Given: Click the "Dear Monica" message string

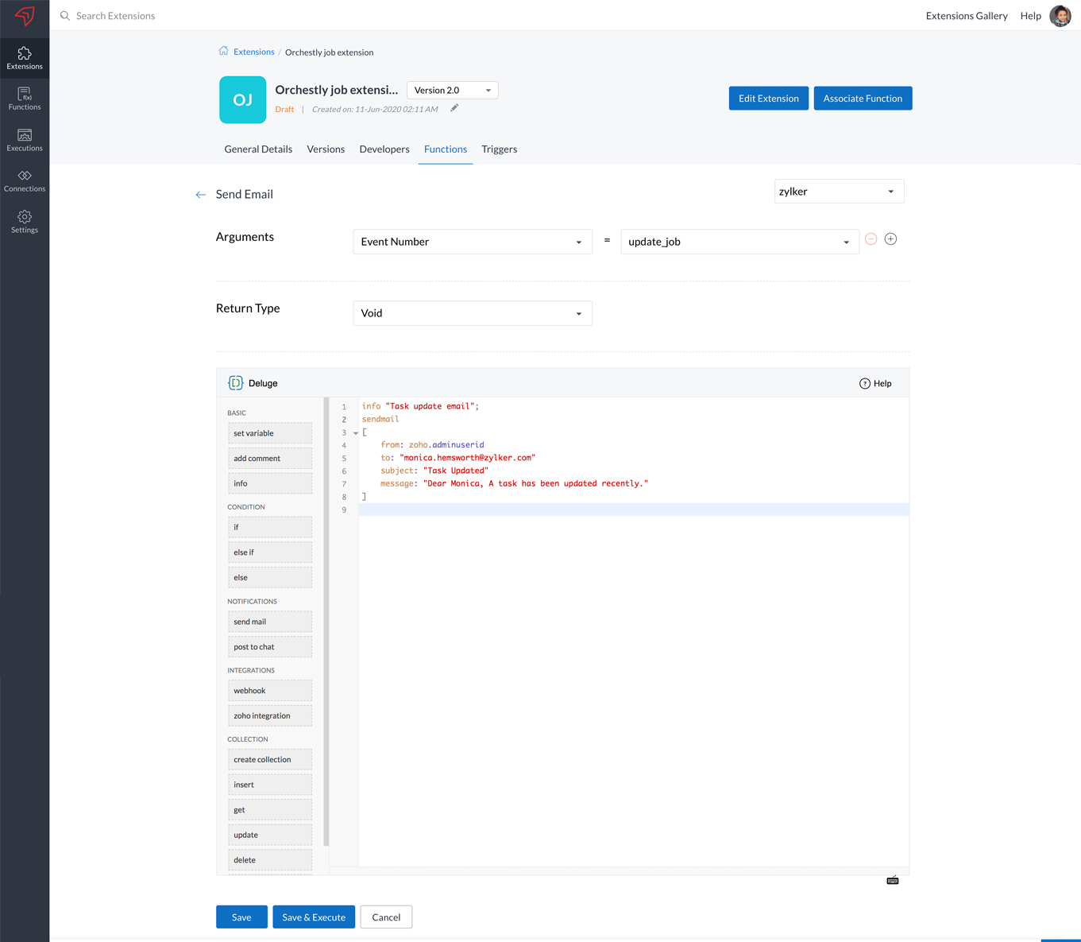Looking at the screenshot, I should coord(536,483).
